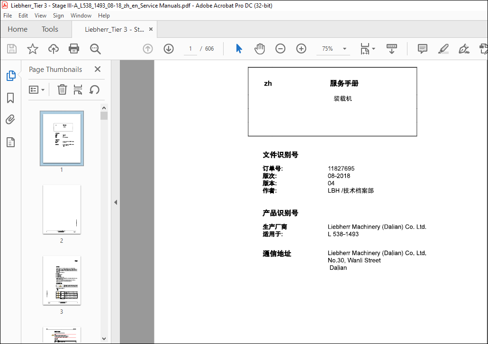Open the fit page options icon
The image size is (488, 344).
point(365,49)
